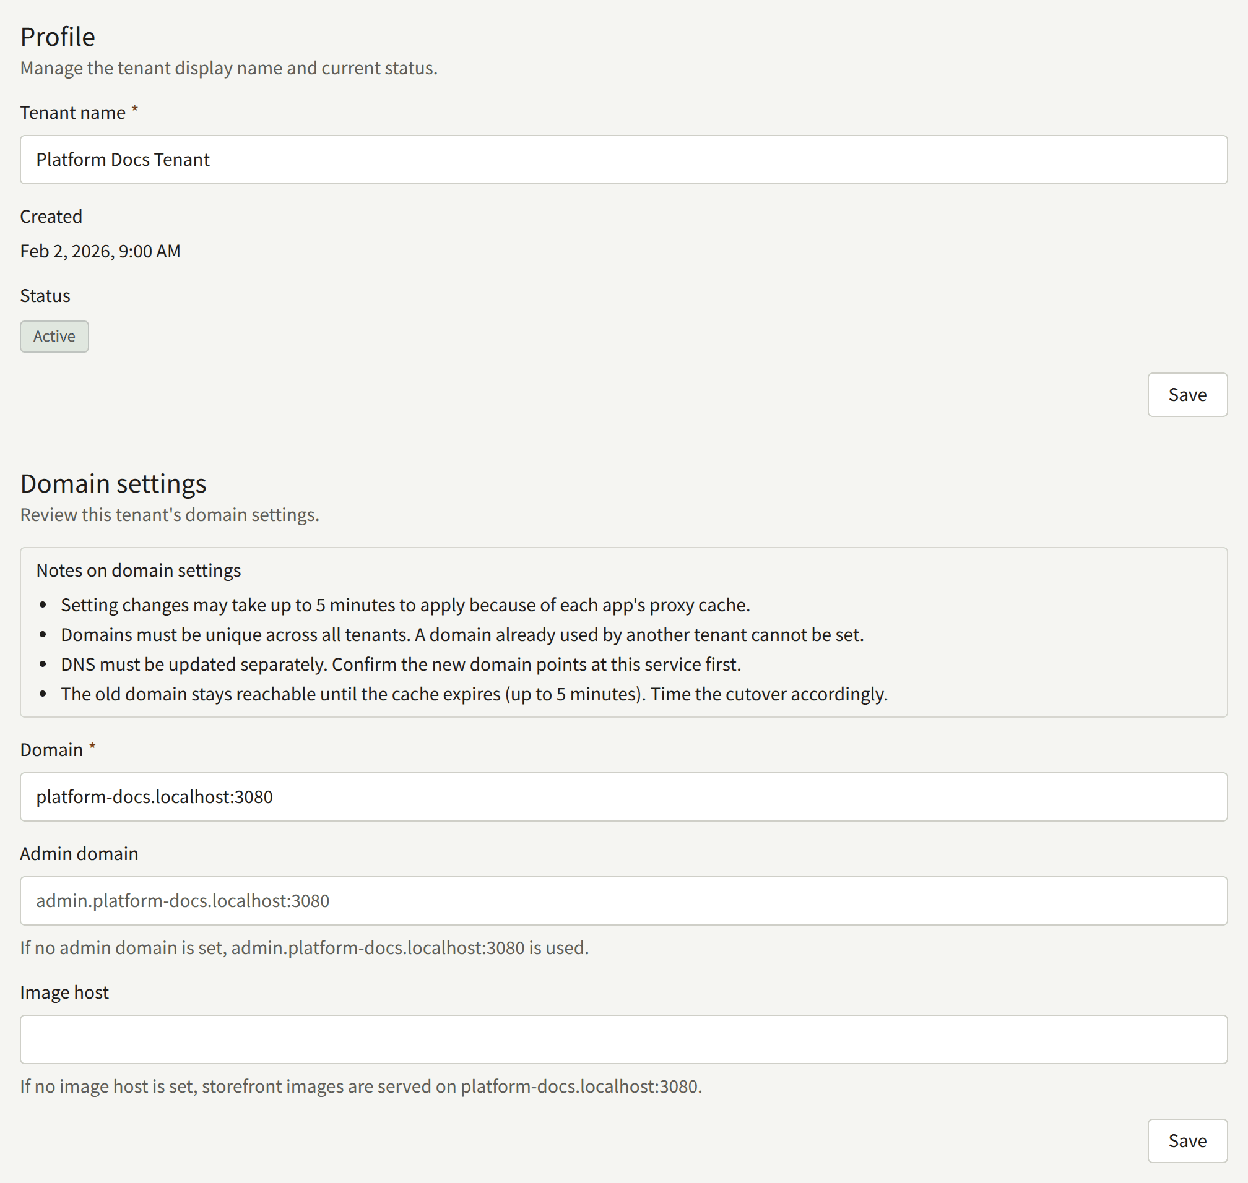Viewport: 1248px width, 1183px height.
Task: Save the Profile section
Action: tap(1187, 395)
